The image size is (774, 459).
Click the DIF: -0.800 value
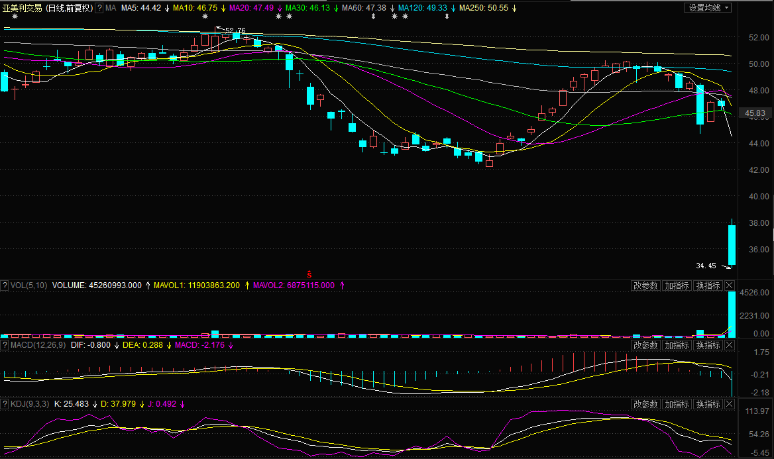[x=91, y=345]
